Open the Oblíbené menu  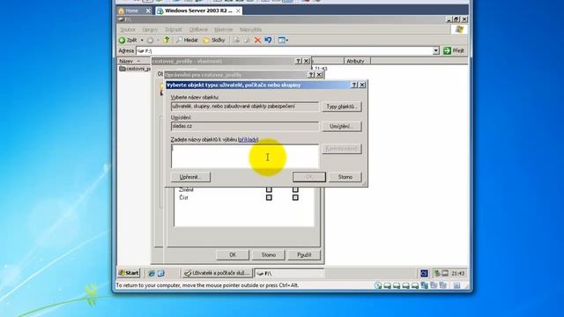[198, 29]
